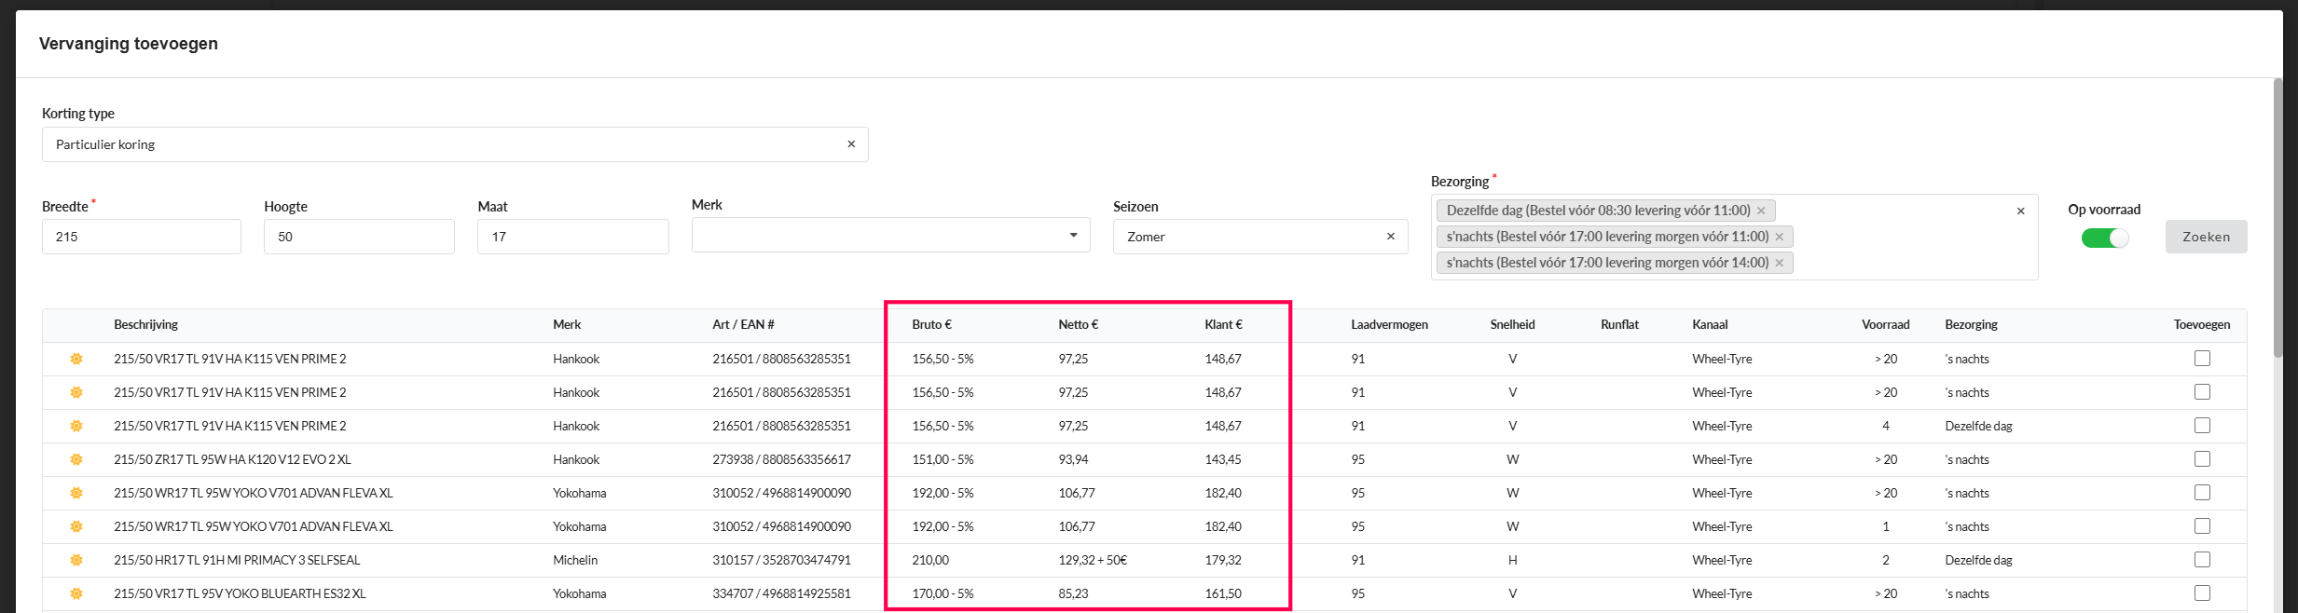
Task: Click the Breedte input field
Action: point(141,237)
